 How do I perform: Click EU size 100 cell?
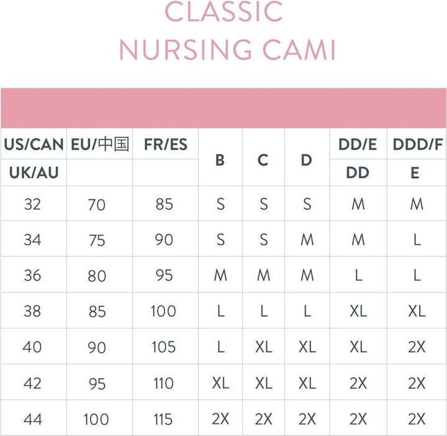click(x=96, y=419)
